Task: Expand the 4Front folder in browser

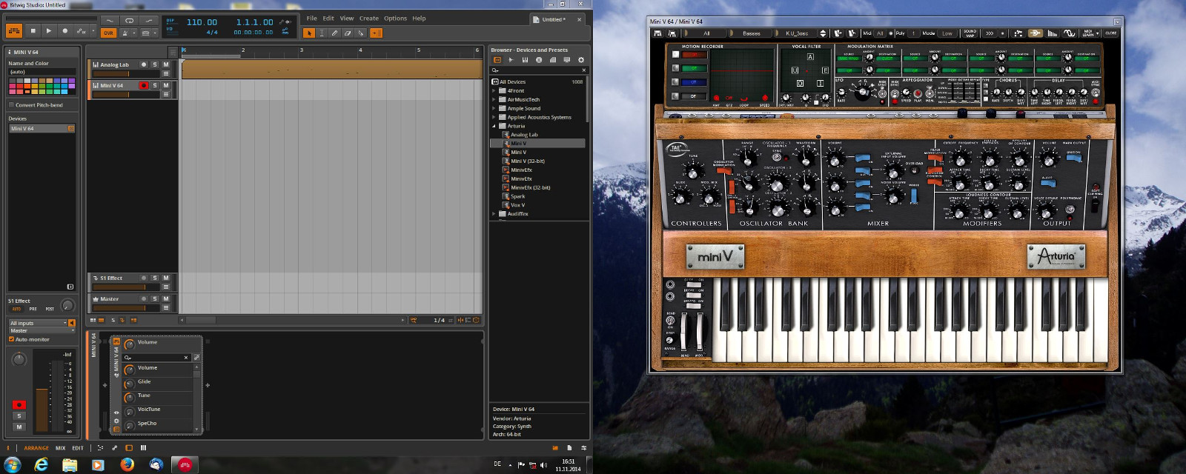Action: pyautogui.click(x=494, y=90)
